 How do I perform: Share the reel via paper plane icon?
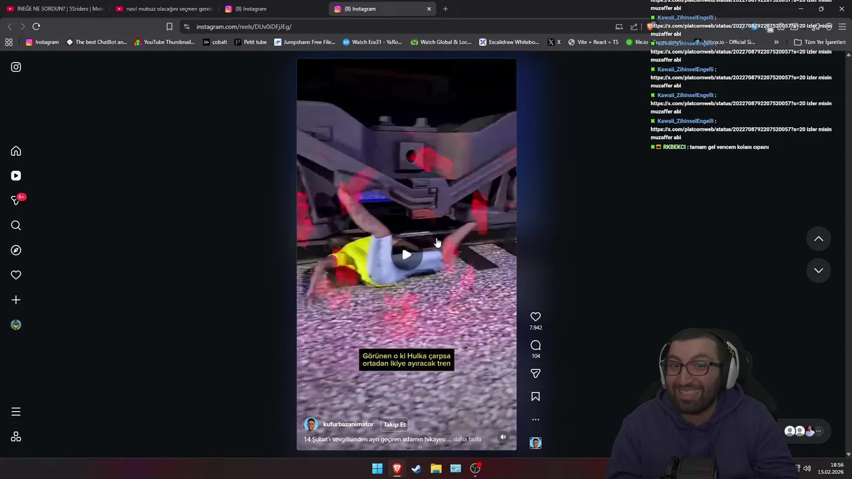point(535,374)
